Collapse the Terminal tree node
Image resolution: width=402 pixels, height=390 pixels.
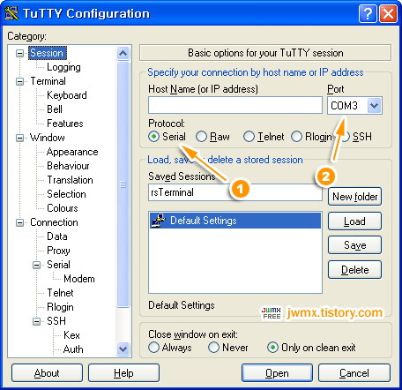coord(19,81)
